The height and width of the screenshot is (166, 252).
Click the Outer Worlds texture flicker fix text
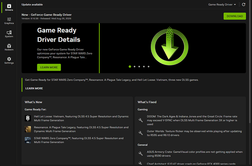[194, 133]
